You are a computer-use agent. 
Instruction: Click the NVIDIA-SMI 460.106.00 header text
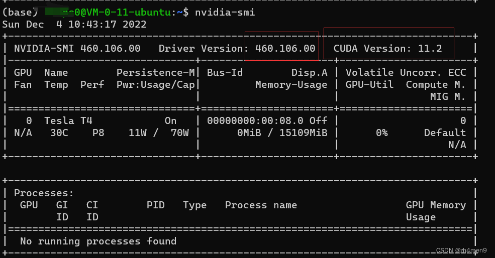pos(77,48)
